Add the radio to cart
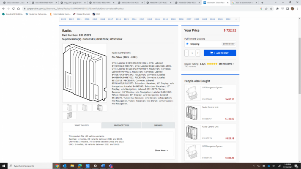301x169 pixels. [220, 53]
